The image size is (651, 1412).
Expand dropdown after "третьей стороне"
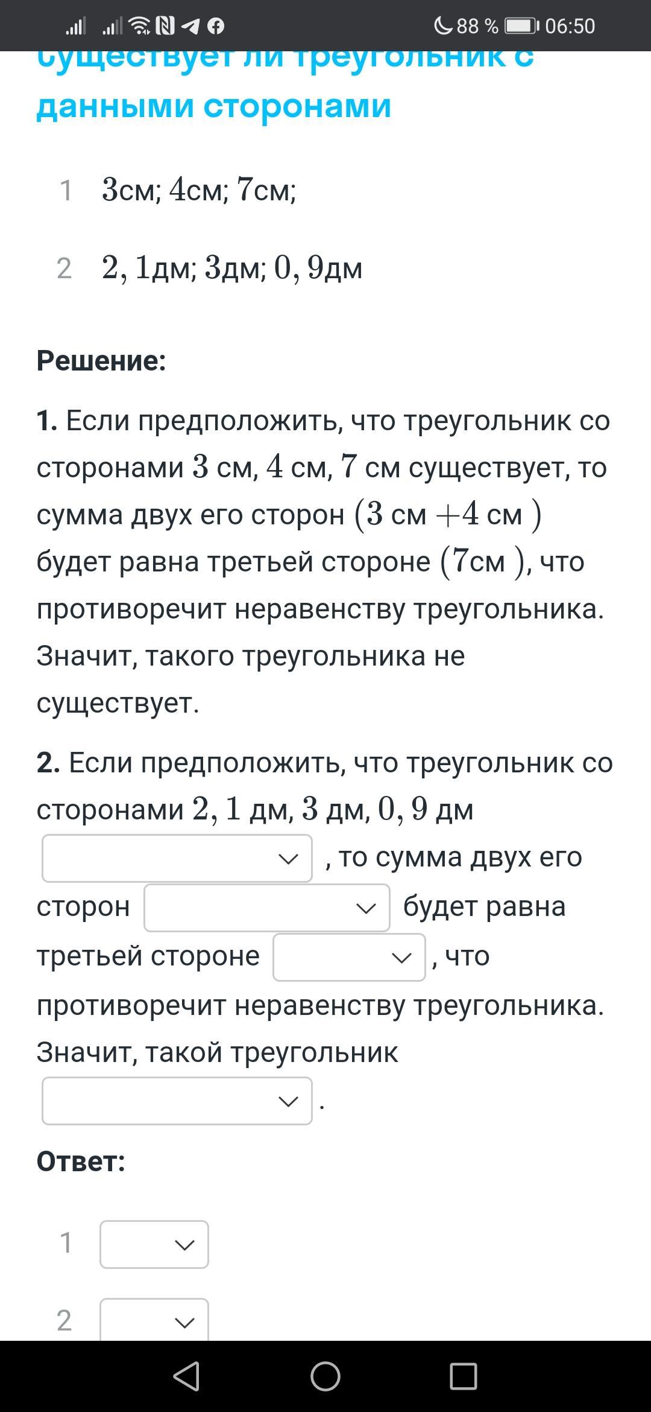(x=349, y=957)
